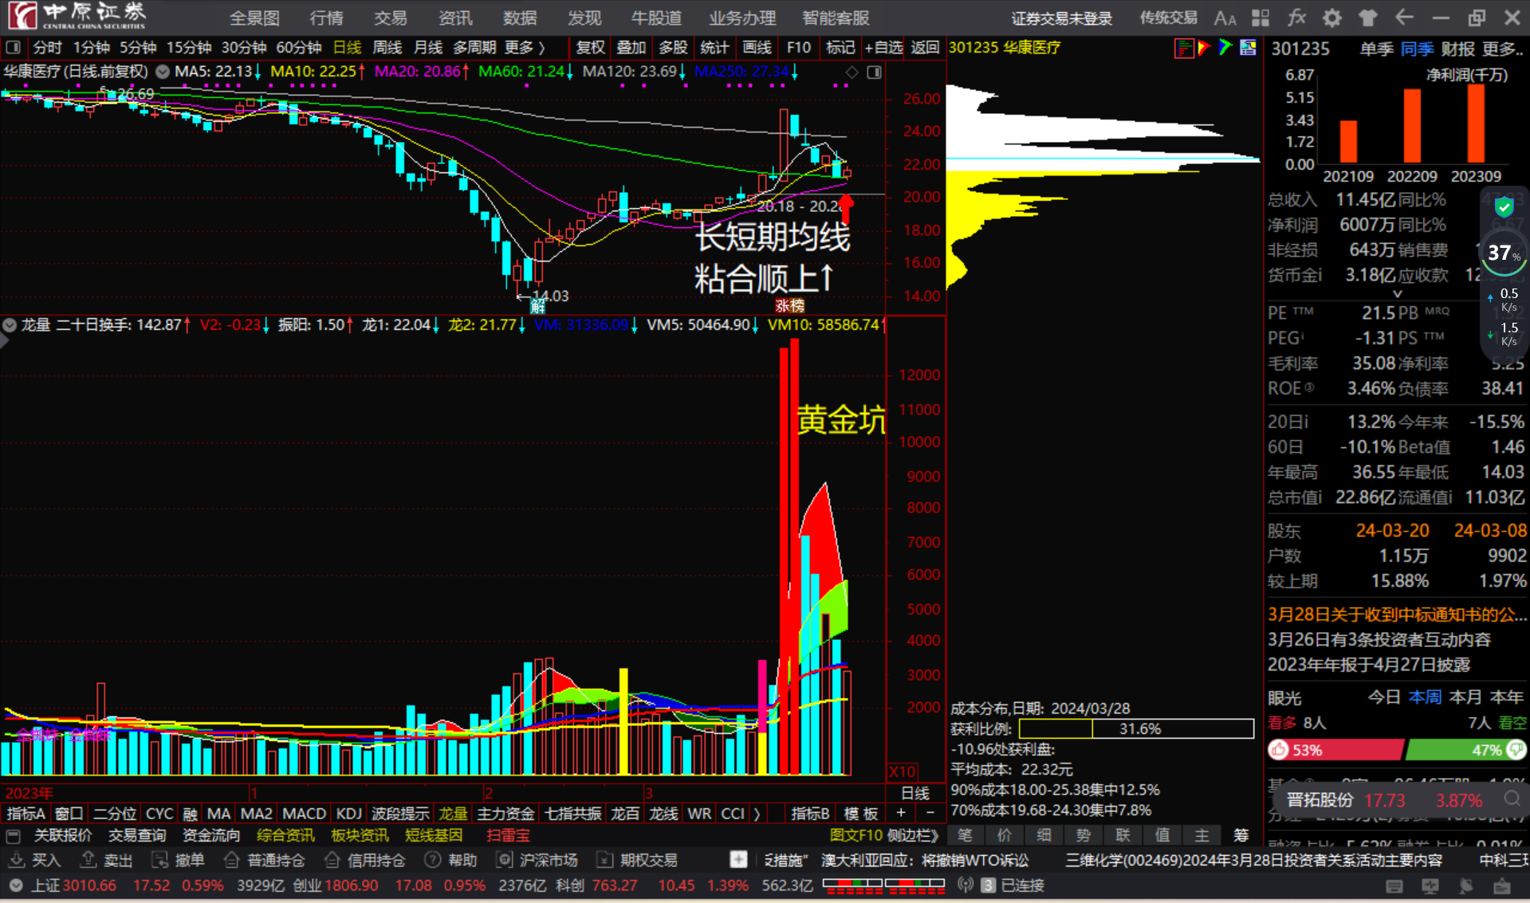The height and width of the screenshot is (903, 1530).
Task: Switch sentiment view to 本周
Action: (1425, 697)
